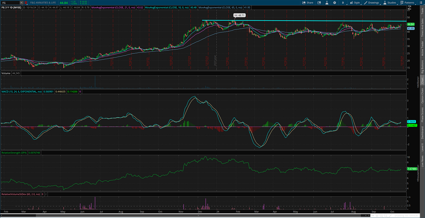
Task: Click the diagonal line icon on Drawings
Action: [365, 3]
